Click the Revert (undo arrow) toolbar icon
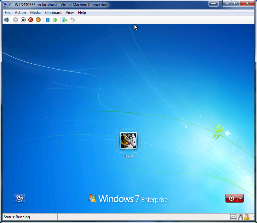This screenshot has width=257, height=223. point(72,20)
